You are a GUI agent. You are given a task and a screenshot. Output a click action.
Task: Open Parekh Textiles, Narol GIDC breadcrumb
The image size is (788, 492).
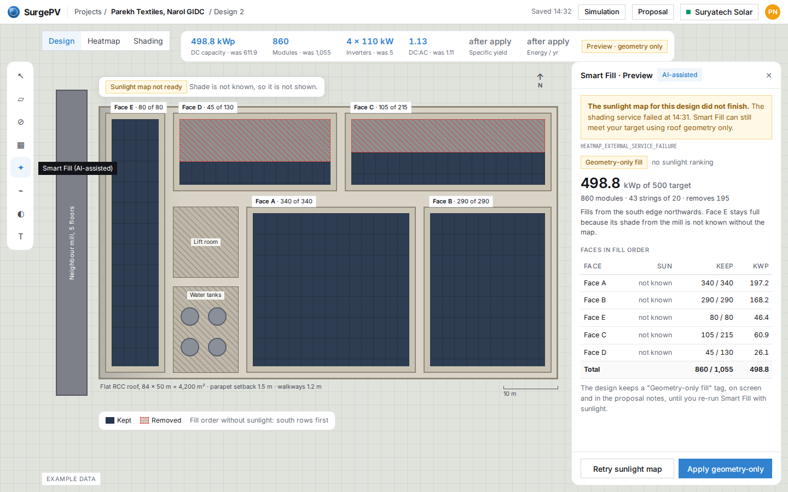coord(158,12)
